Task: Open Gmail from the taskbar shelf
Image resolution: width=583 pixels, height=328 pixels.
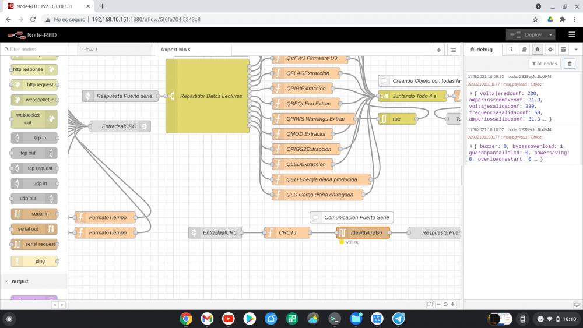Action: pyautogui.click(x=207, y=319)
